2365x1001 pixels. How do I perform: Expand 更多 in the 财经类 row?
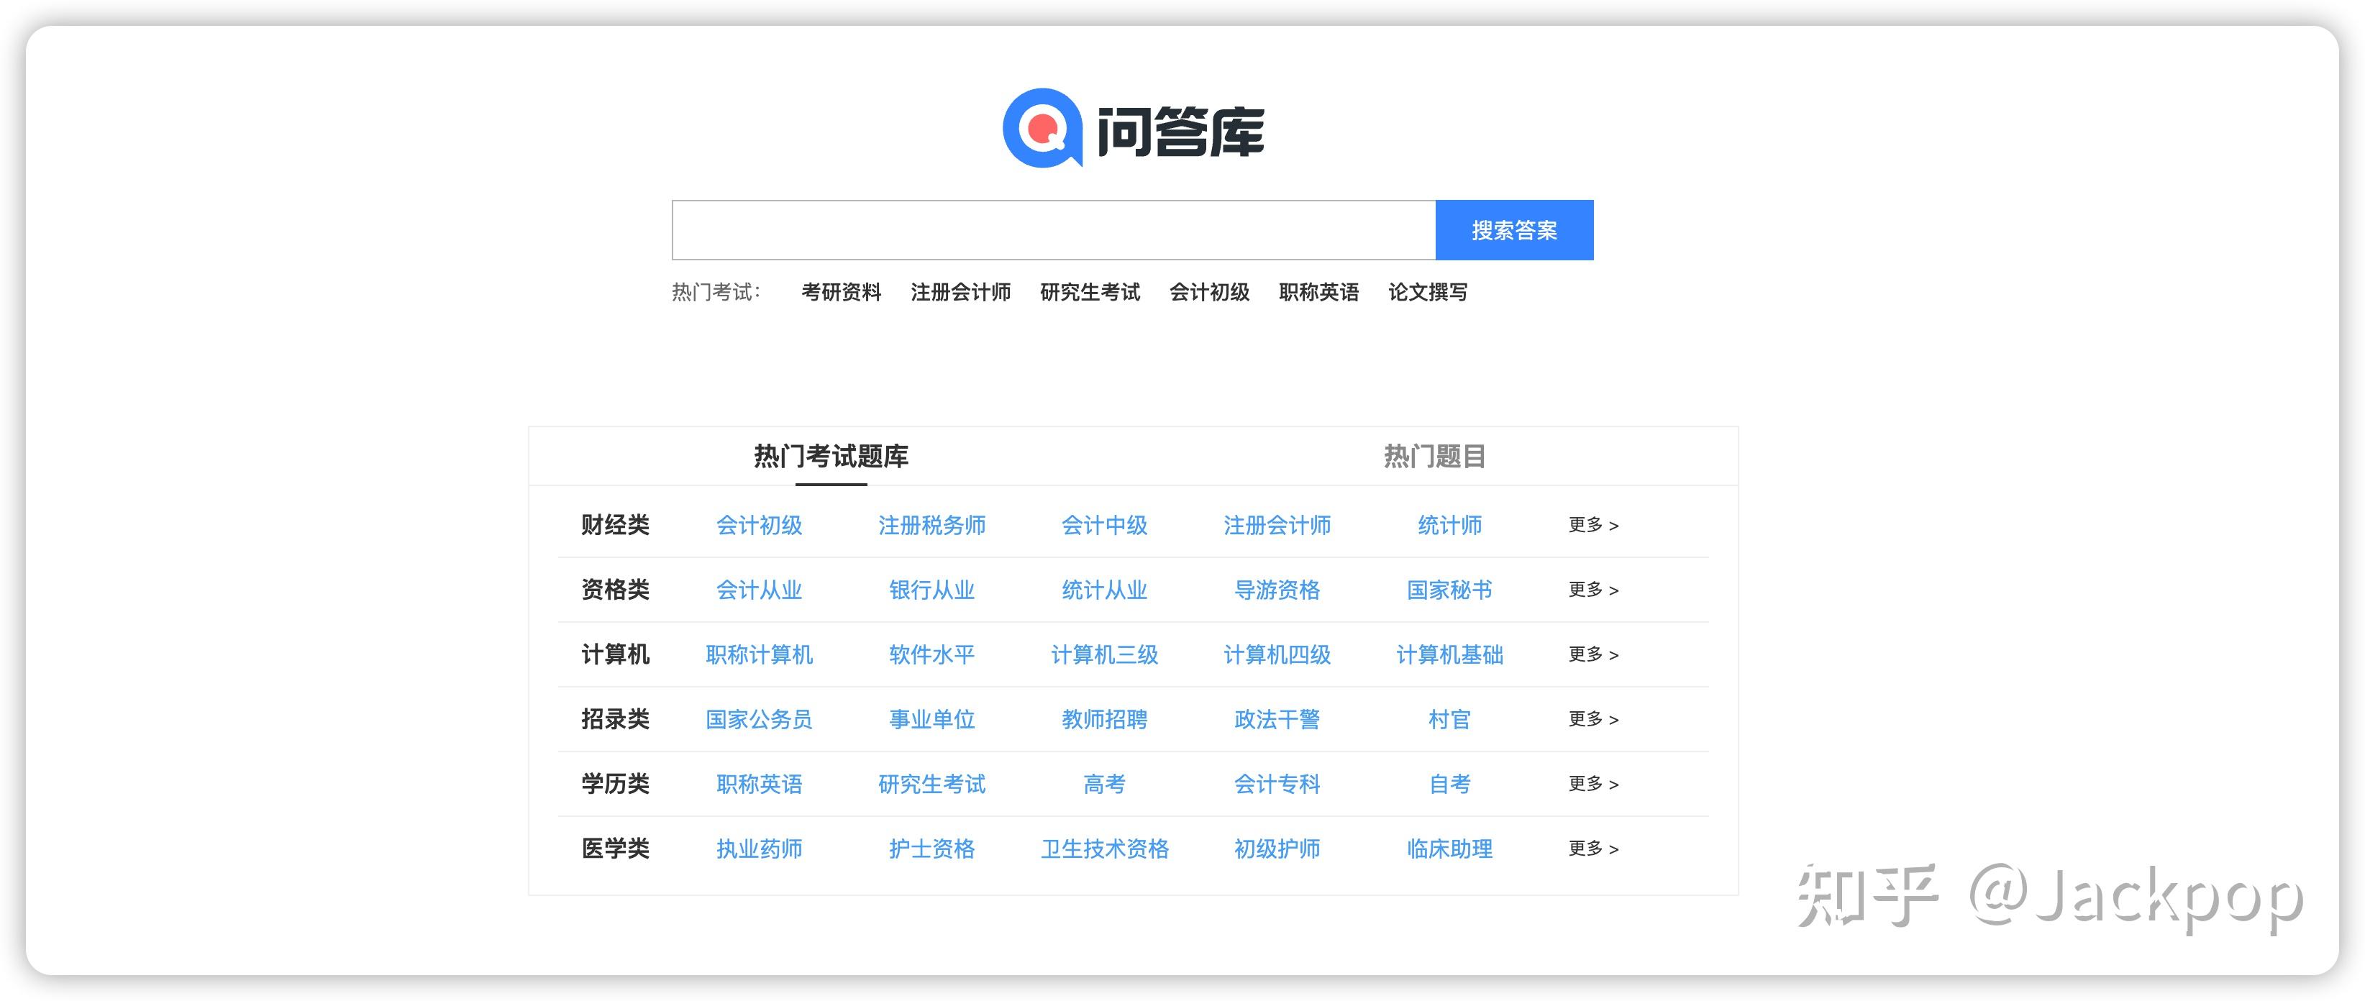click(1593, 525)
